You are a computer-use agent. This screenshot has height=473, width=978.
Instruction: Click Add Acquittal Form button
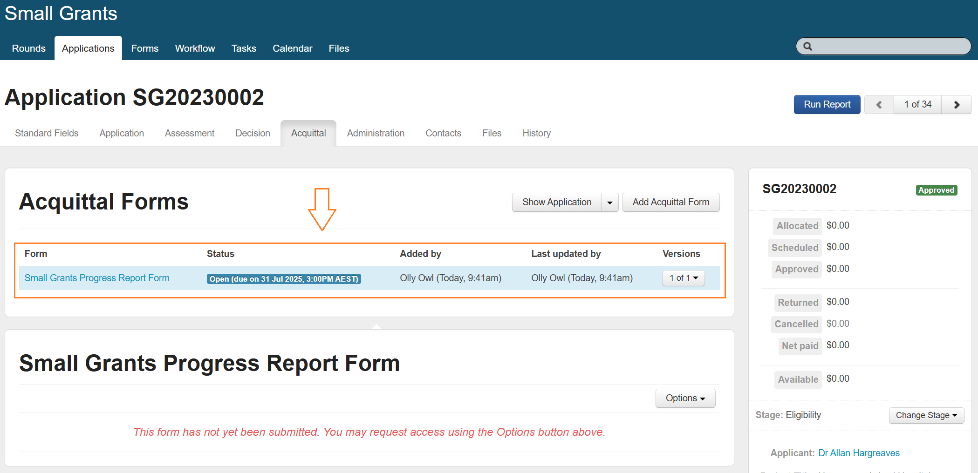[x=670, y=203]
